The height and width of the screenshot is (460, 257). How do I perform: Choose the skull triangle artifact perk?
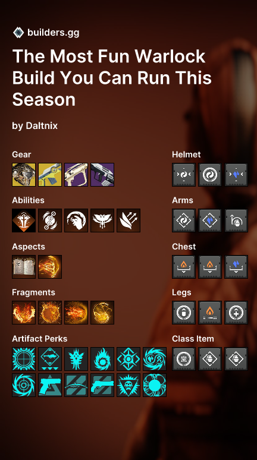tap(128, 385)
